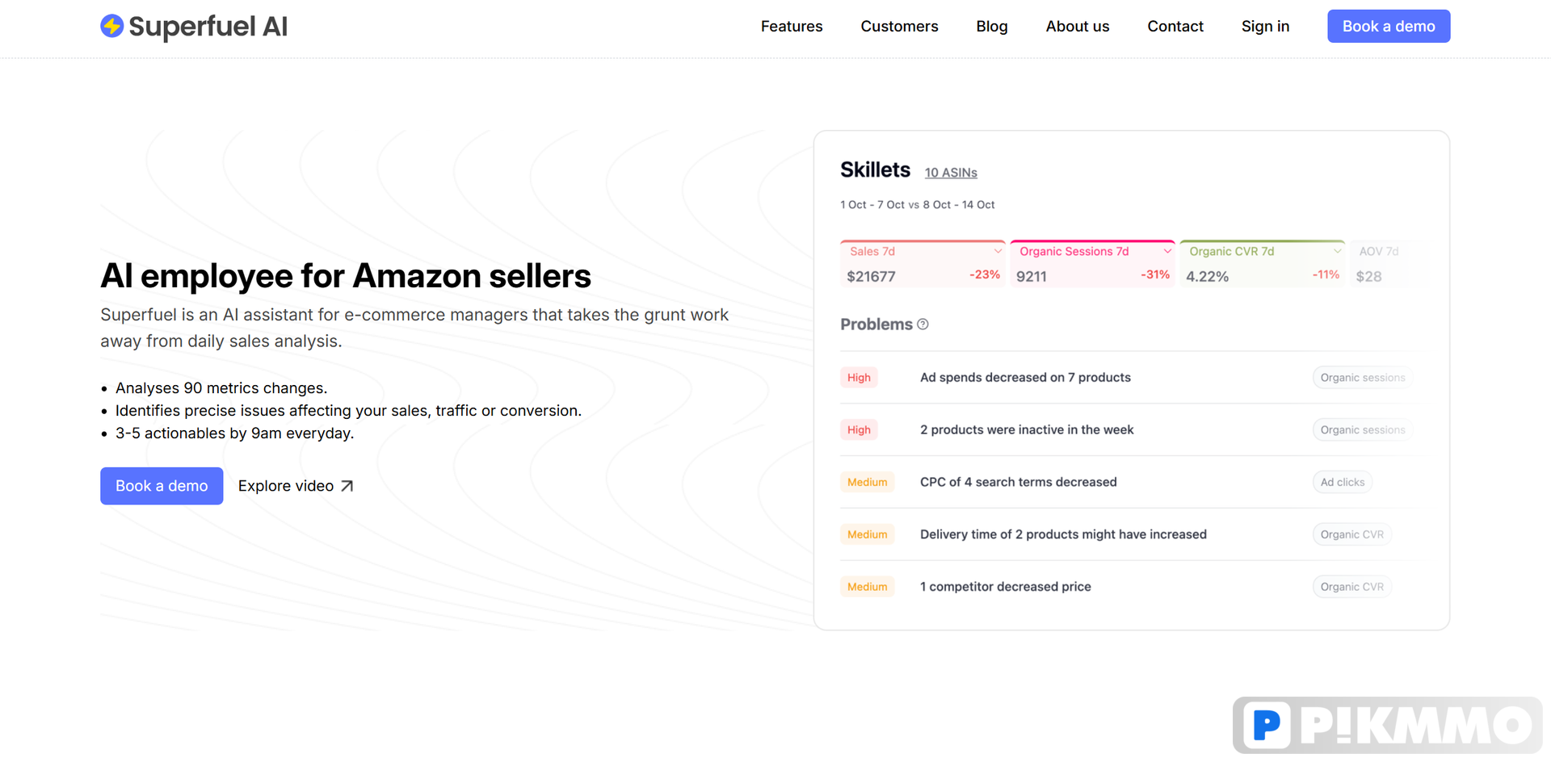Viewport: 1551px width, 762px height.
Task: Click the Sign in link
Action: 1265,26
